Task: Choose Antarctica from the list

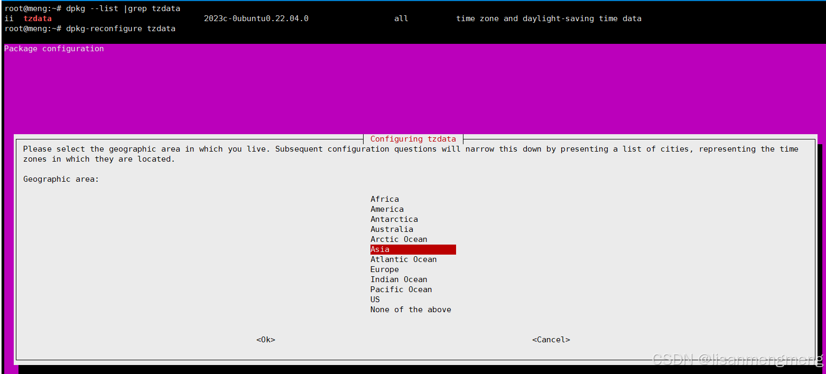Action: tap(394, 219)
